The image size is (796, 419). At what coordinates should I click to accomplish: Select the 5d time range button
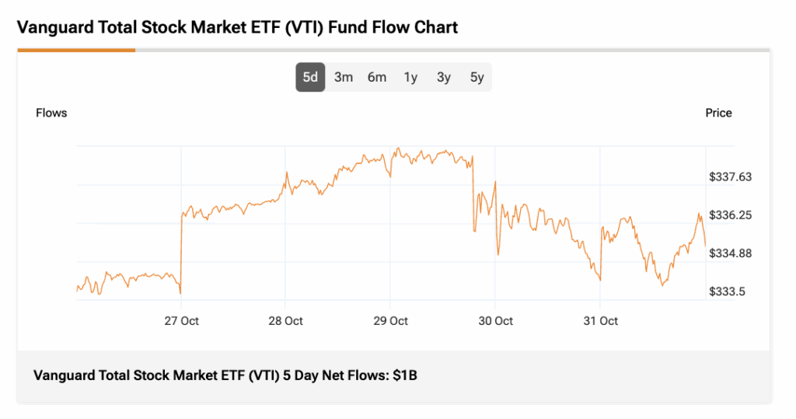[x=310, y=77]
